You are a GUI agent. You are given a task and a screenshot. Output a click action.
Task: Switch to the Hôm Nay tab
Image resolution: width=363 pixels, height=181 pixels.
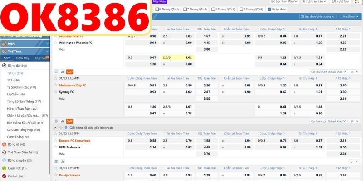[x=23, y=58]
